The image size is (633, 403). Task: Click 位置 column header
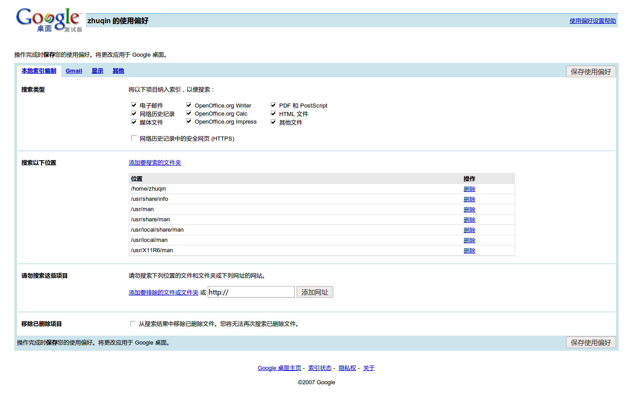pos(137,179)
